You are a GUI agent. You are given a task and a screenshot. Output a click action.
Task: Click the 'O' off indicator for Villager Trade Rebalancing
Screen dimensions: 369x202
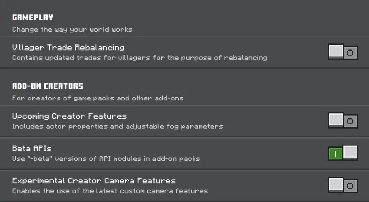350,53
